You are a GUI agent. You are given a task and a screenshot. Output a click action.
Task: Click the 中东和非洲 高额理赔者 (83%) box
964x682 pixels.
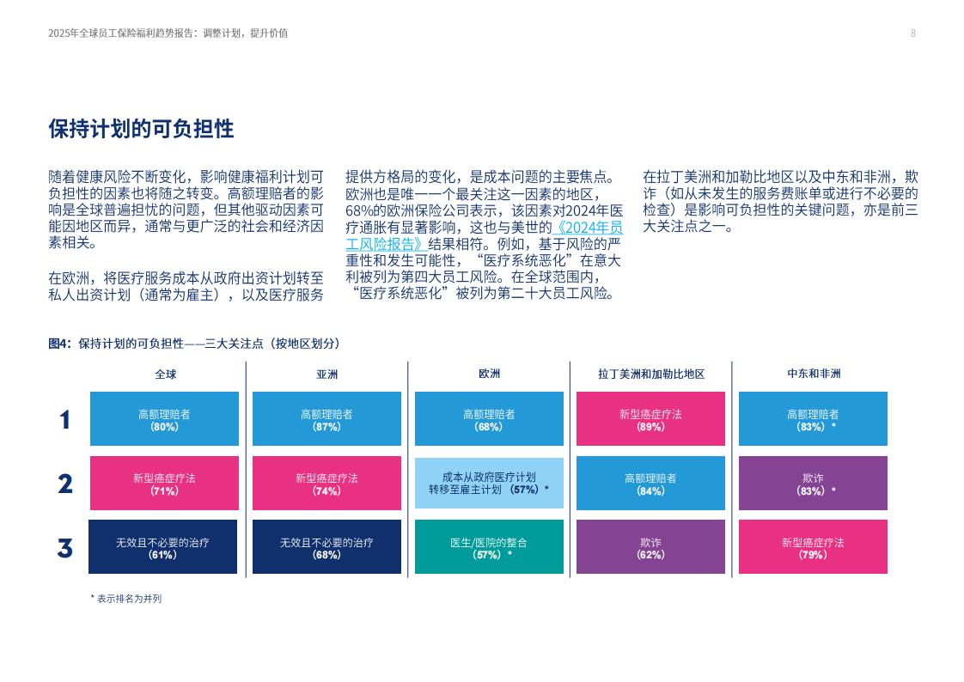point(813,418)
